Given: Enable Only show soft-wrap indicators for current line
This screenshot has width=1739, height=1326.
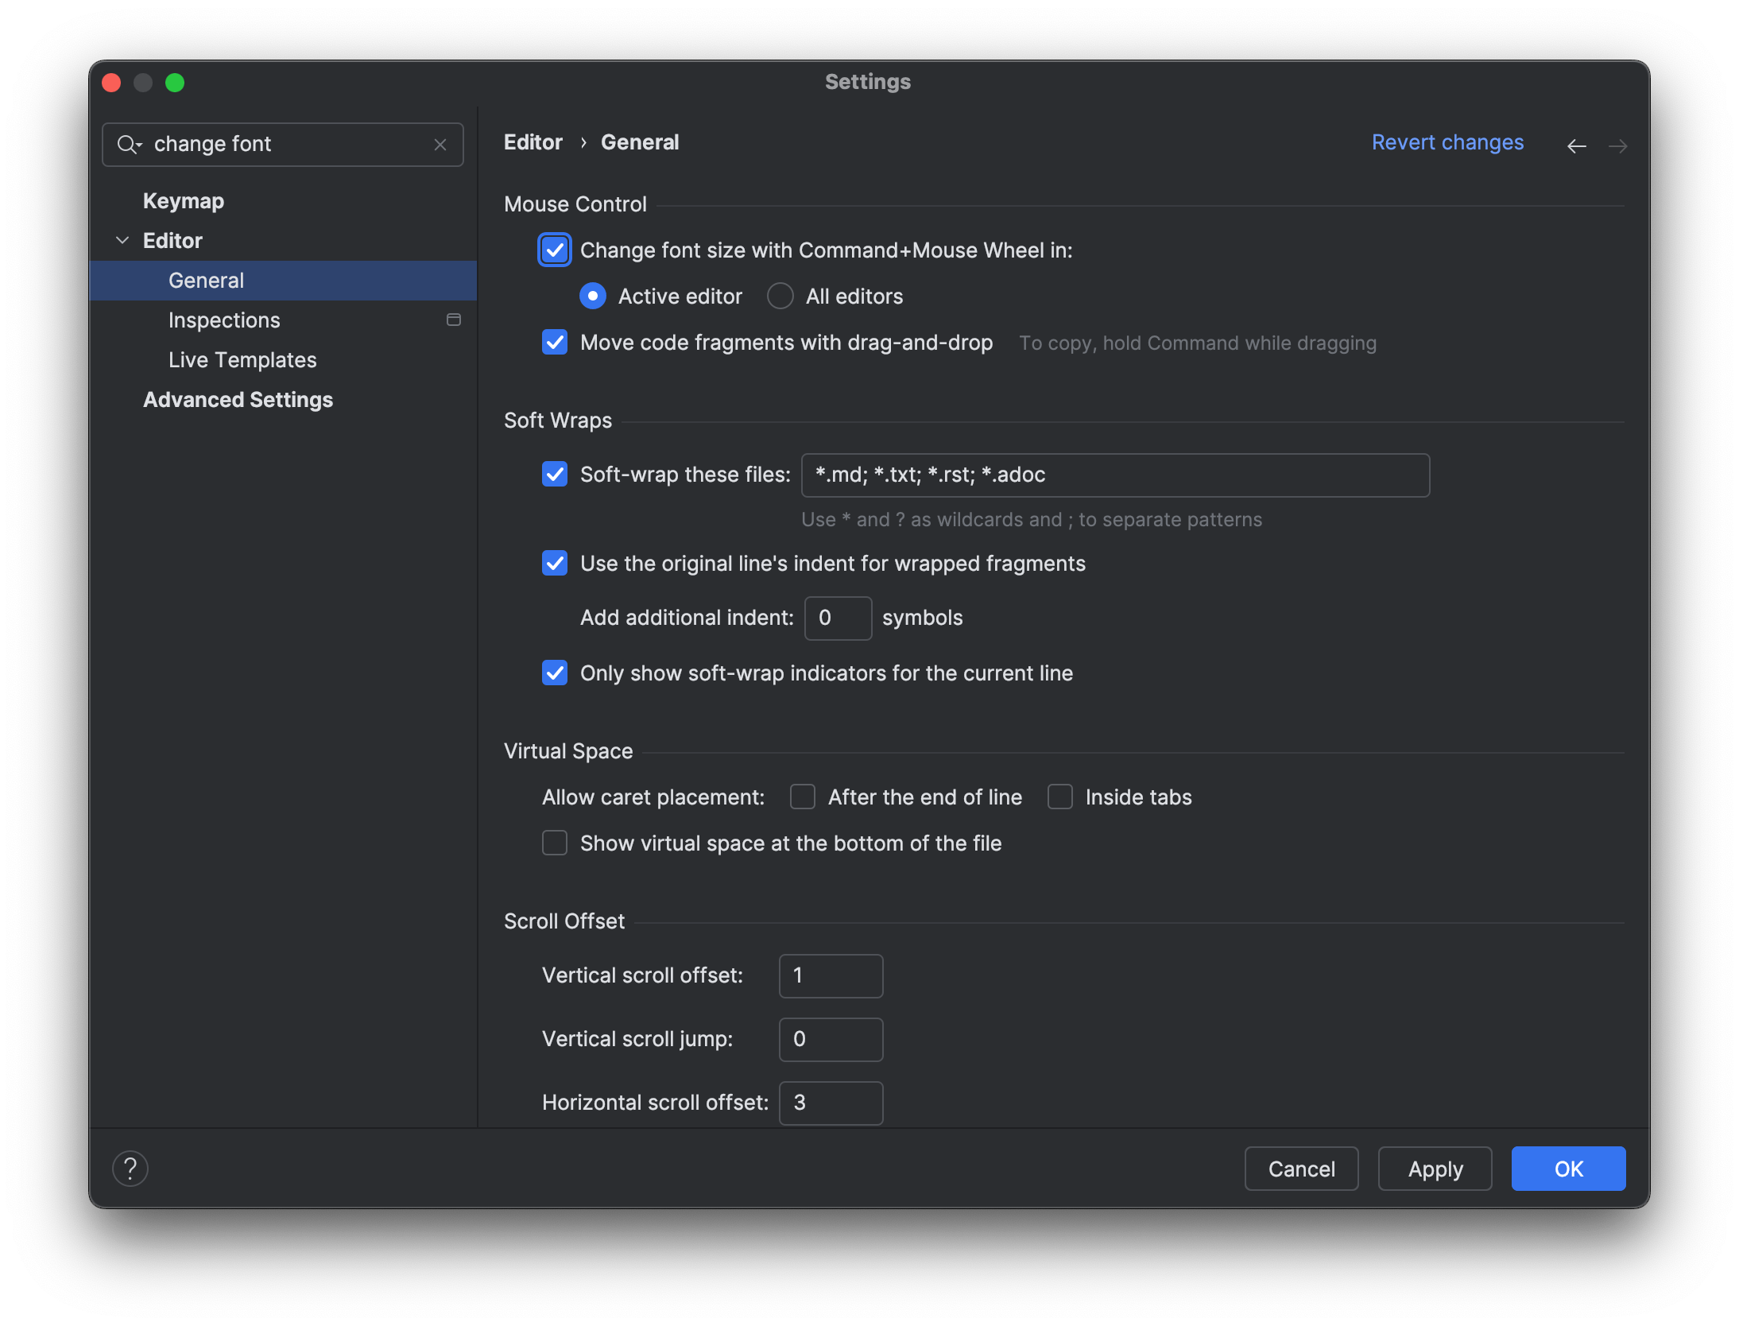Looking at the screenshot, I should pos(554,674).
